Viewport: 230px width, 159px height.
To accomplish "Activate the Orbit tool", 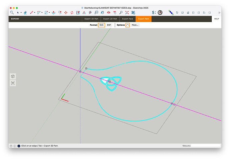I will 109,13.
